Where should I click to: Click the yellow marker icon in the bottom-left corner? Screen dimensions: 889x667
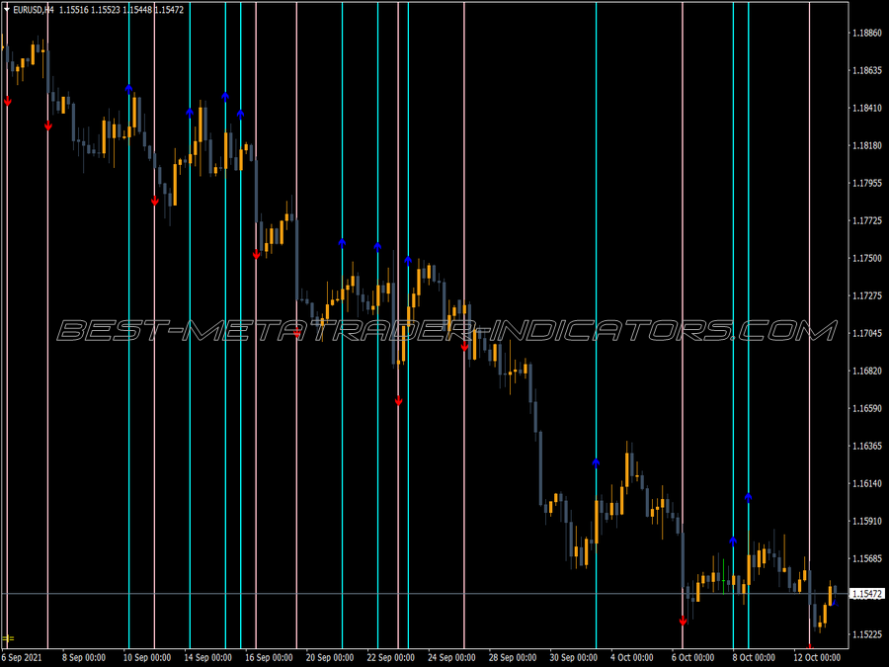pyautogui.click(x=8, y=638)
